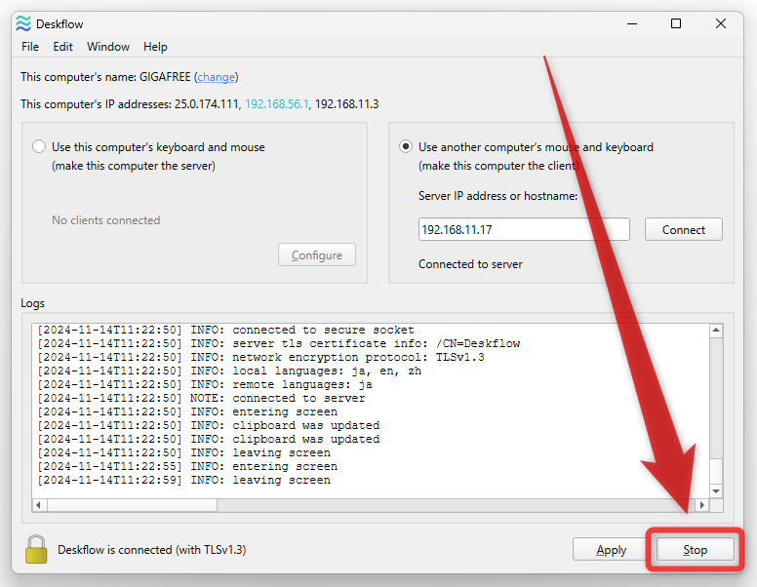Click 'Connected to server' status text
This screenshot has width=757, height=587.
[470, 264]
